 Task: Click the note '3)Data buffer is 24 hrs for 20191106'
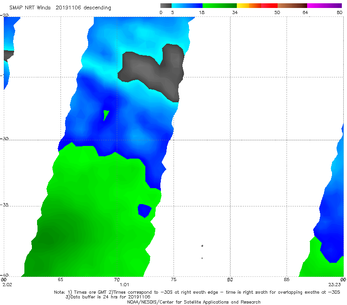pos(108,297)
